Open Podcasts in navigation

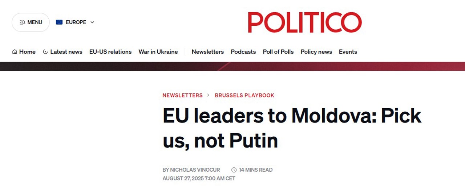click(243, 52)
